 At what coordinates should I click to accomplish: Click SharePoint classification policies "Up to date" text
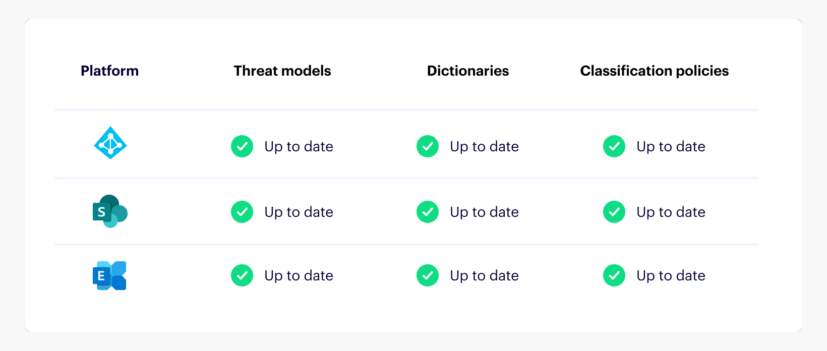pyautogui.click(x=671, y=212)
